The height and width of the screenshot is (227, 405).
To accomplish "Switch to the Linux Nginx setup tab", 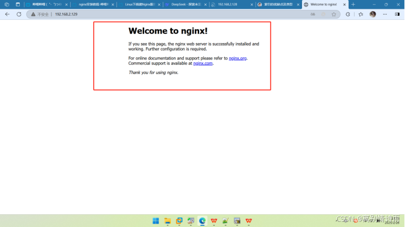I will pyautogui.click(x=139, y=5).
